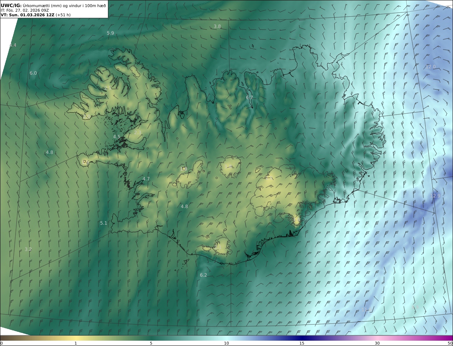Click the 2.3 precipitation value
This screenshot has width=453, height=346.
pyautogui.click(x=138, y=132)
